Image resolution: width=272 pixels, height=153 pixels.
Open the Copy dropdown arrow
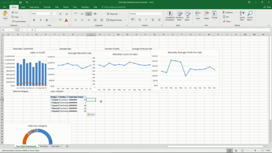tap(22, 17)
